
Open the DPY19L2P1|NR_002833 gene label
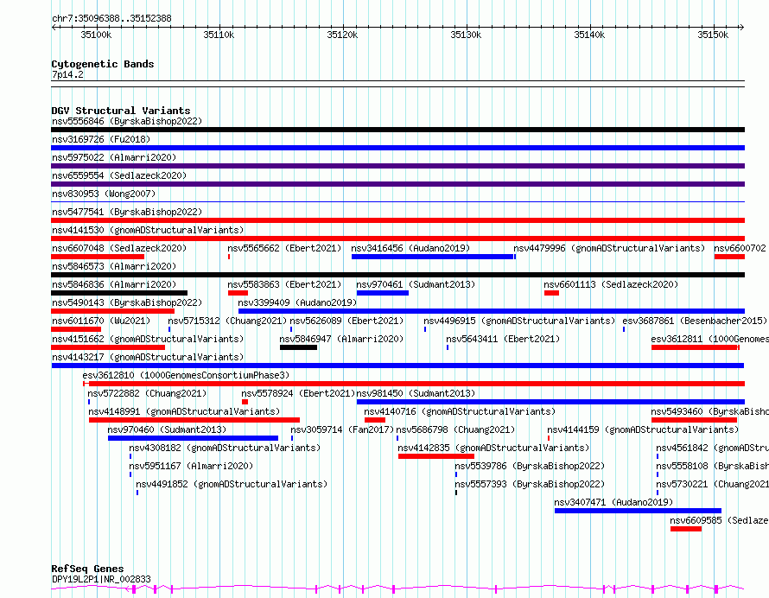[101, 579]
